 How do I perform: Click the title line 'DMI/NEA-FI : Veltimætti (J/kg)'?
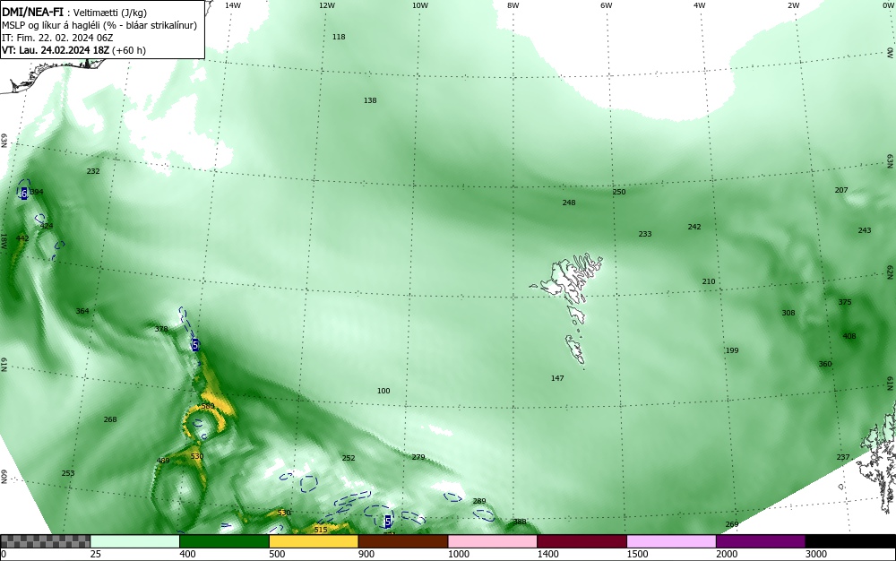74,13
